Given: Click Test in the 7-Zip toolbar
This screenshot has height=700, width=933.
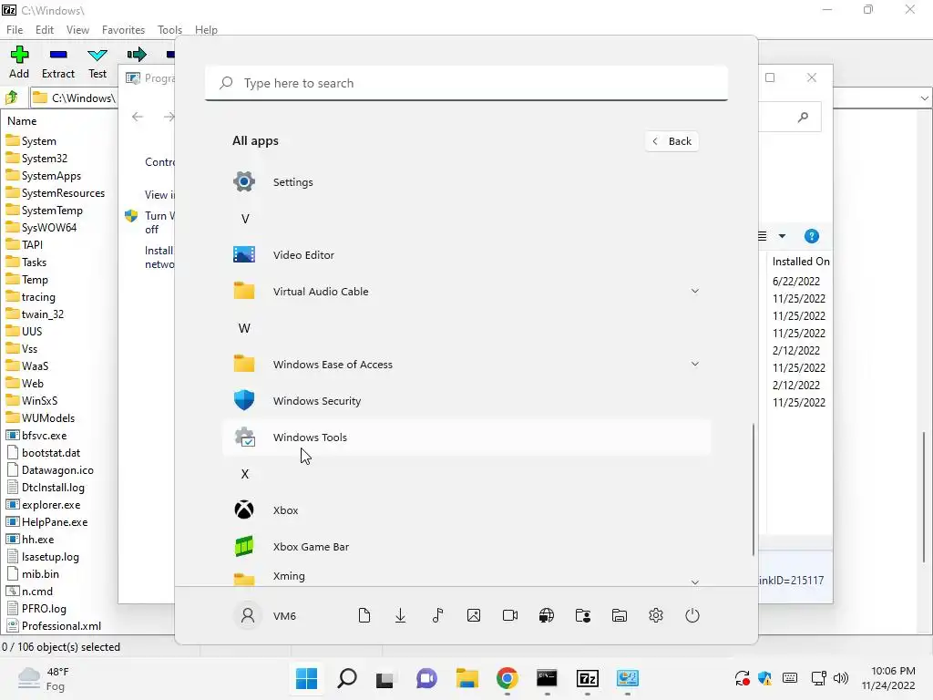Looking at the screenshot, I should point(97,63).
